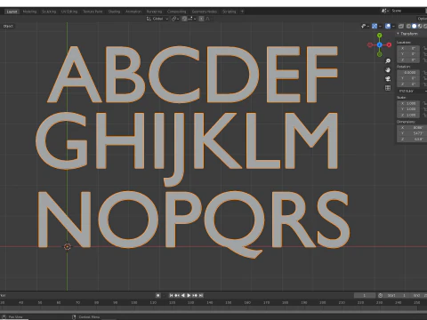
Task: Click the pan view hand icon
Action: 388,70
